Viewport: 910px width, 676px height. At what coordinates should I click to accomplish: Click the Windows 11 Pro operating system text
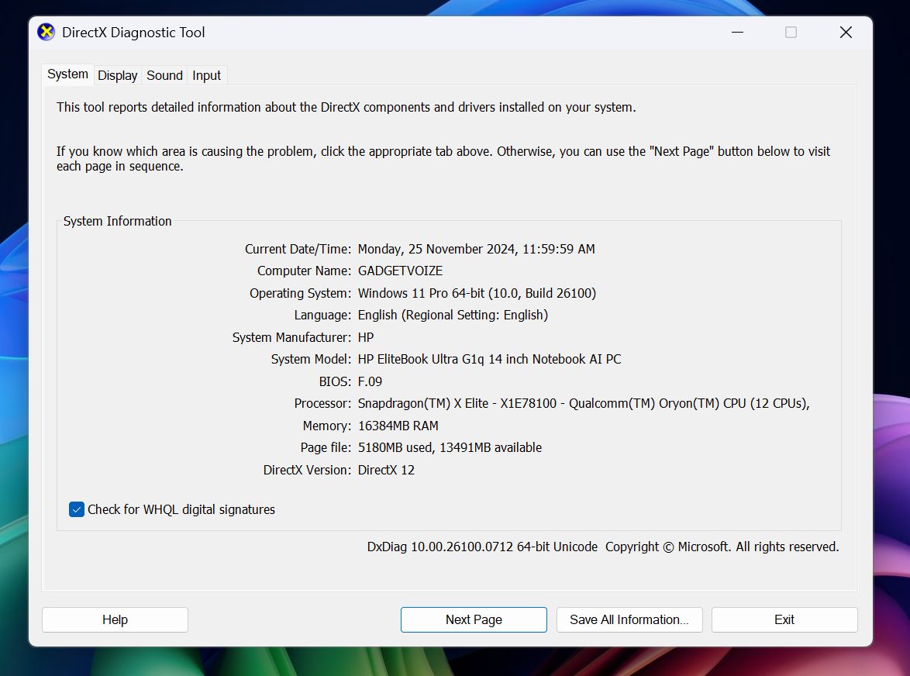coord(477,293)
